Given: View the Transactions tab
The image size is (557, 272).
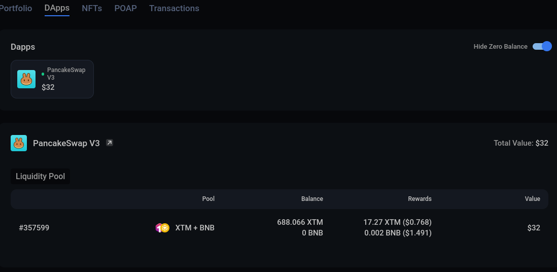Looking at the screenshot, I should point(174,8).
